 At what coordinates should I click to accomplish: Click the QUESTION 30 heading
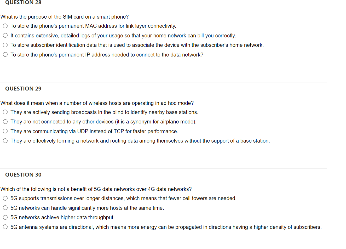[x=23, y=175]
